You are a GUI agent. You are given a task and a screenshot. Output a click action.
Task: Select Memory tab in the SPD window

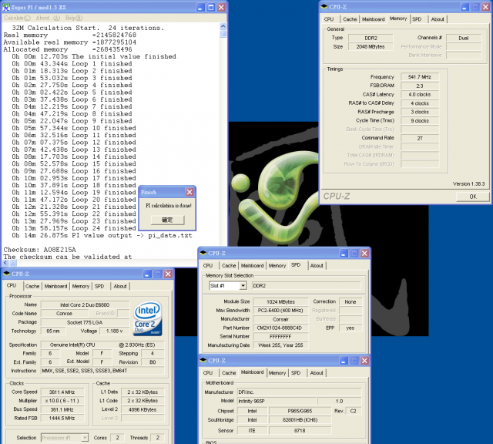click(277, 266)
